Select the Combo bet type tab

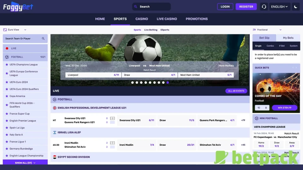pyautogui.click(x=270, y=46)
